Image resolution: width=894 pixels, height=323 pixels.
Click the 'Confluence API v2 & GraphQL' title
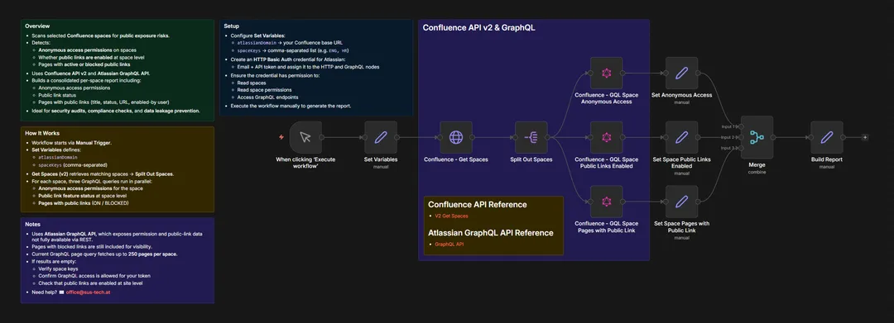point(479,28)
